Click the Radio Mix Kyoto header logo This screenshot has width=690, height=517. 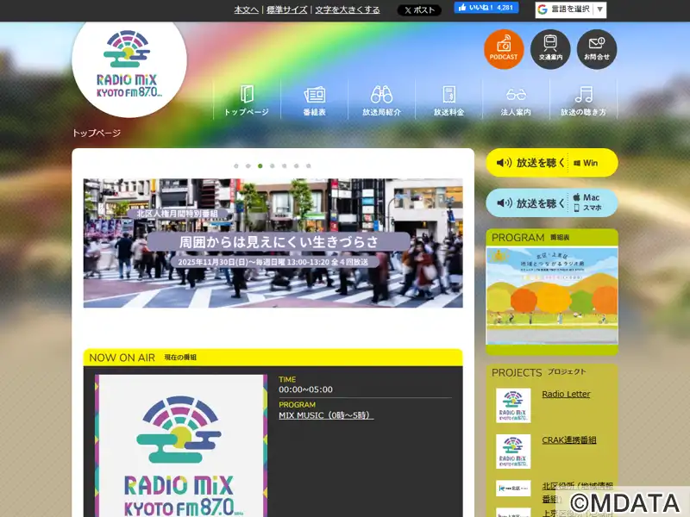129,65
